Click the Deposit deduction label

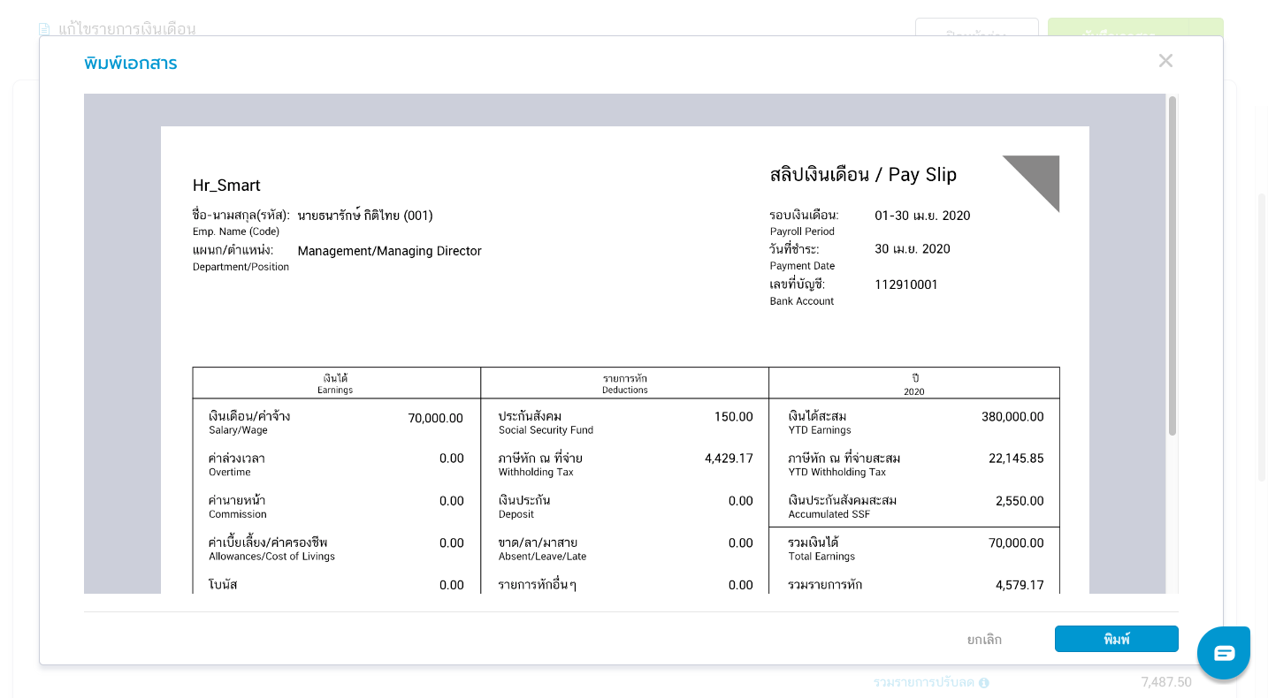click(x=524, y=507)
